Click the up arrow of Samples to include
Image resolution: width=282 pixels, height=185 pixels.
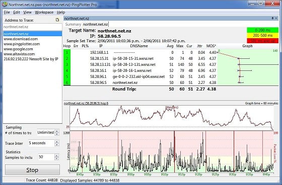[56, 155]
